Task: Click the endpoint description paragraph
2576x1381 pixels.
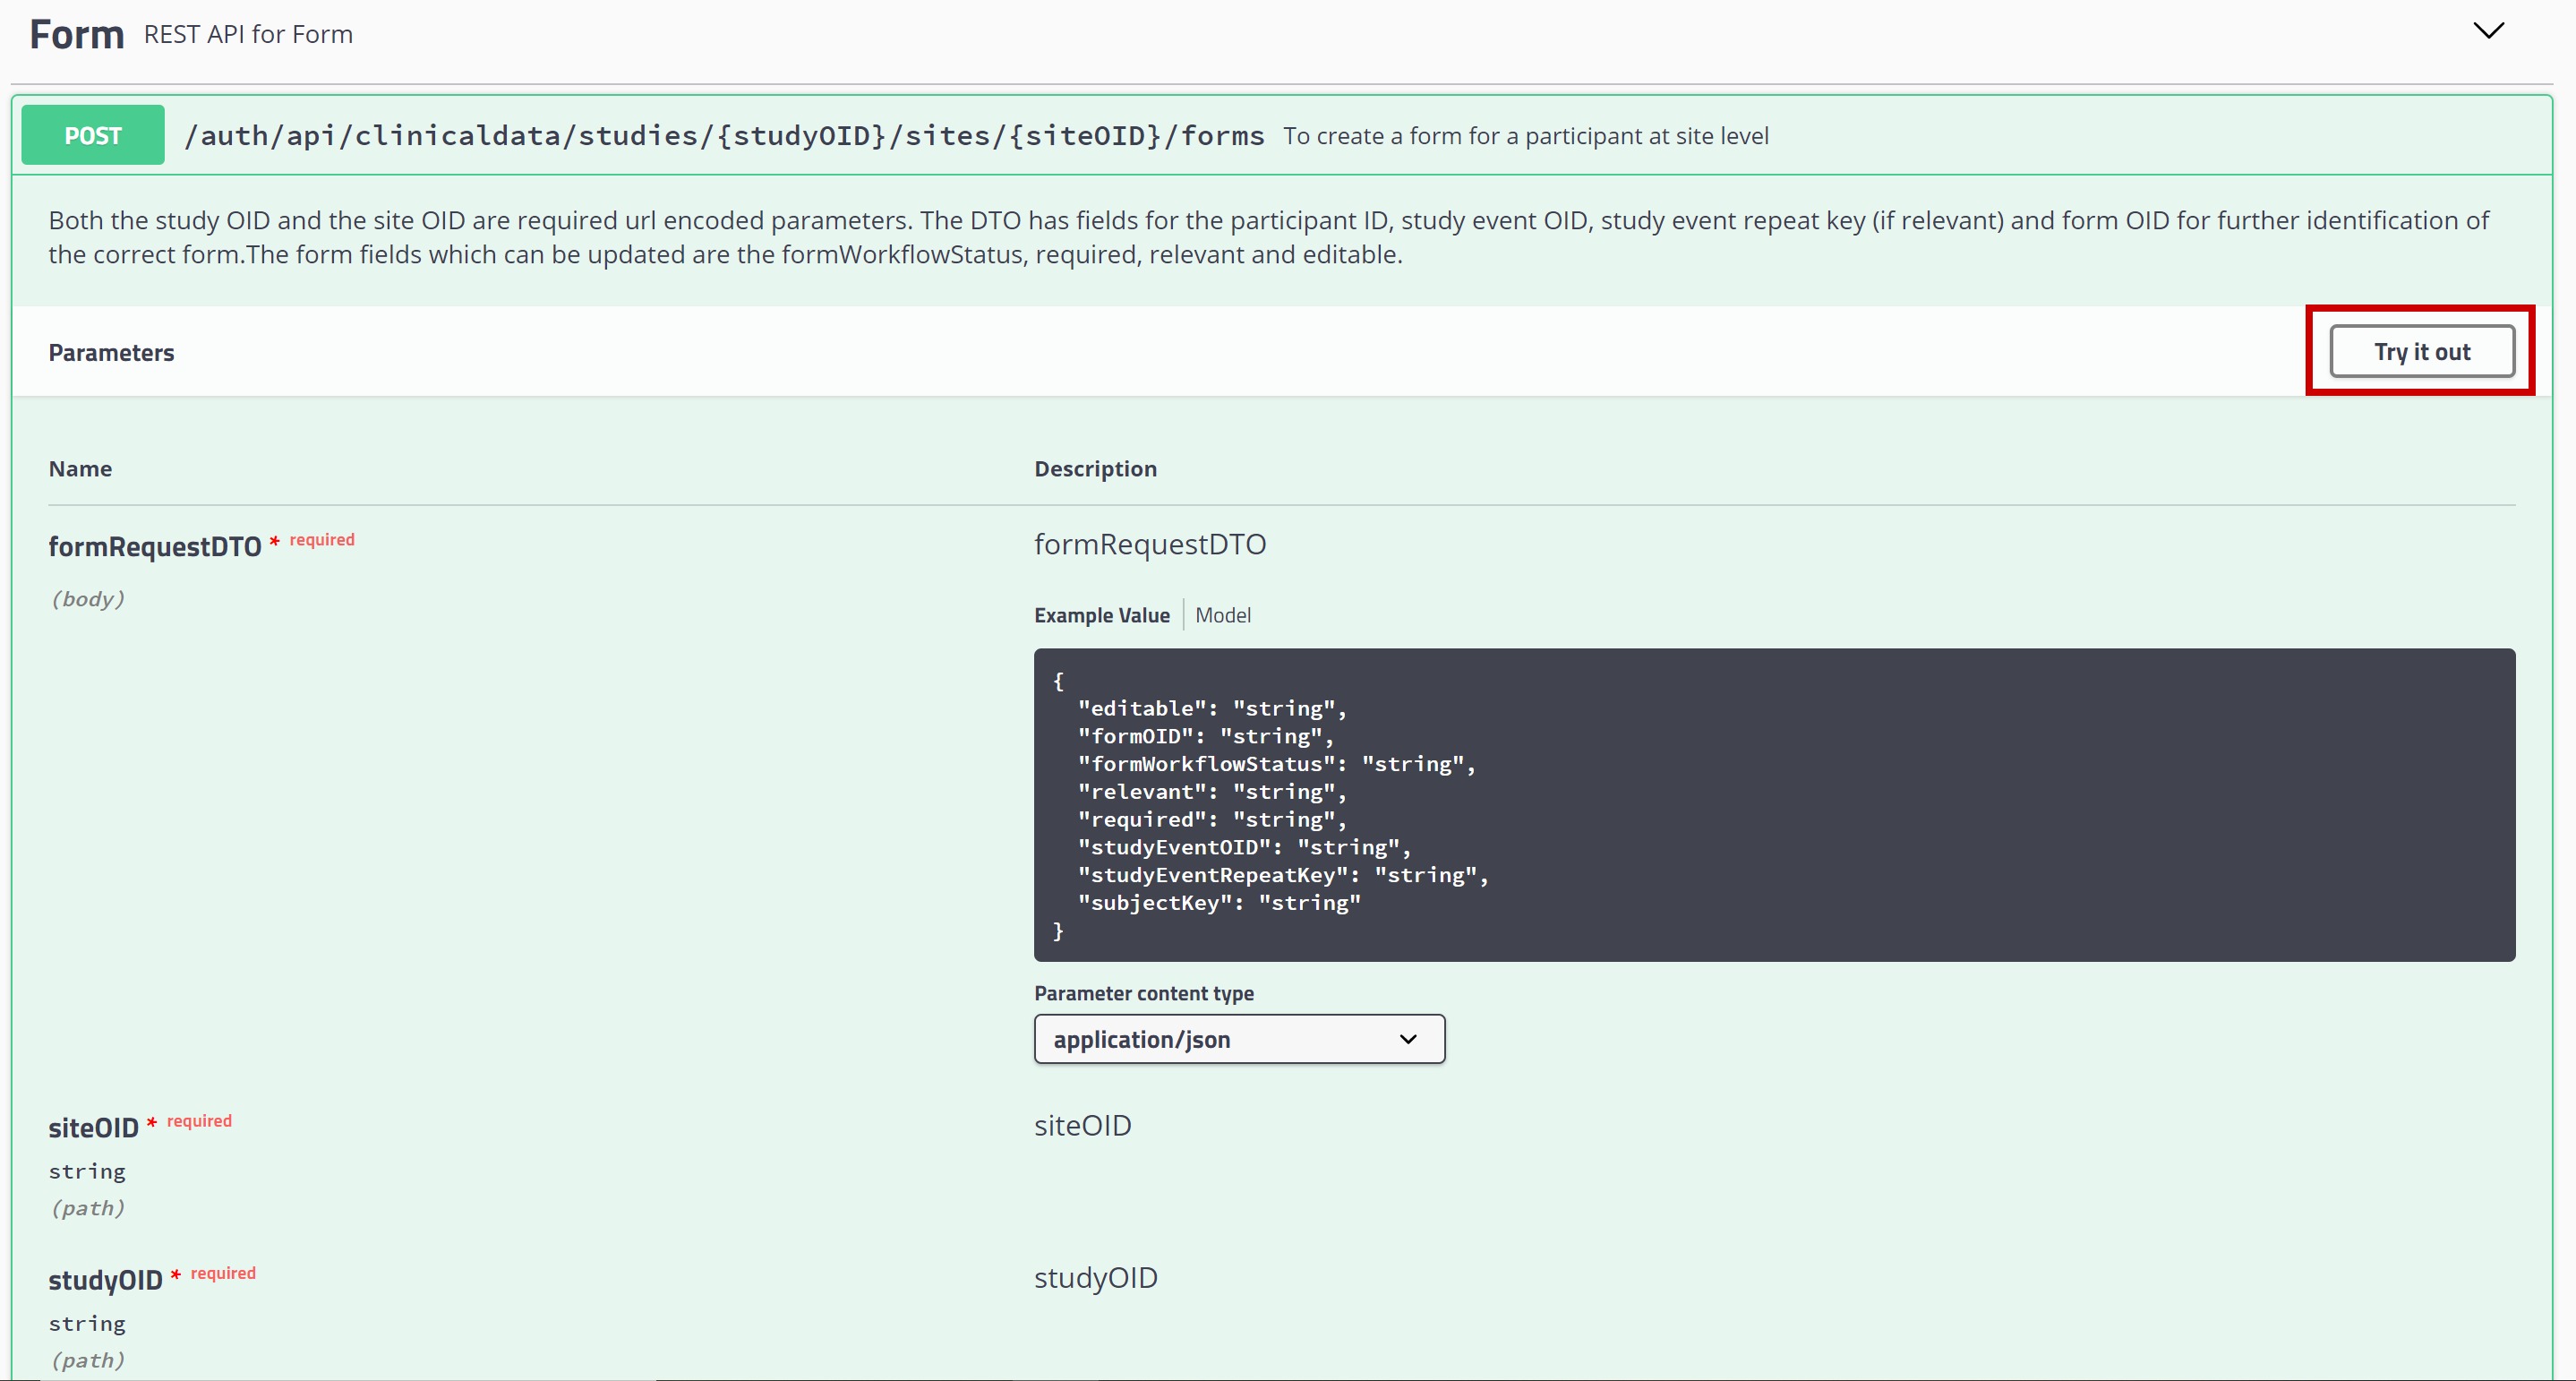Action: pos(1266,237)
